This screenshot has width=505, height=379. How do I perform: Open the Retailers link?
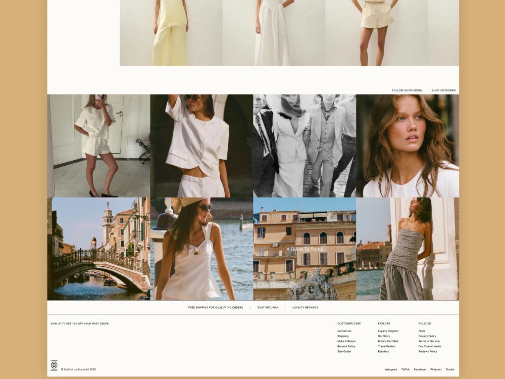click(x=383, y=352)
